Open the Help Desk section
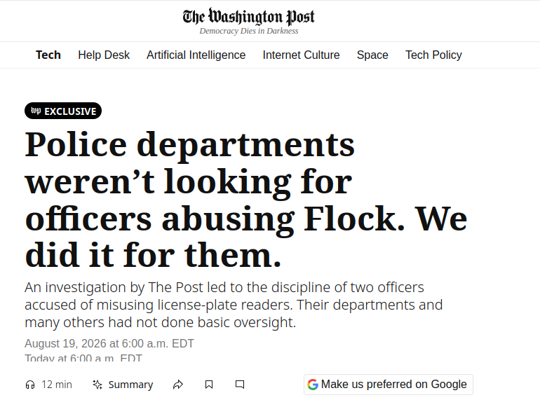 coord(104,55)
